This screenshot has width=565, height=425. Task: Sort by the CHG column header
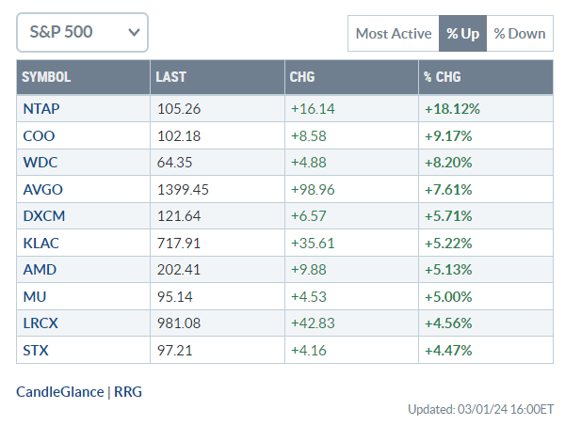[303, 77]
